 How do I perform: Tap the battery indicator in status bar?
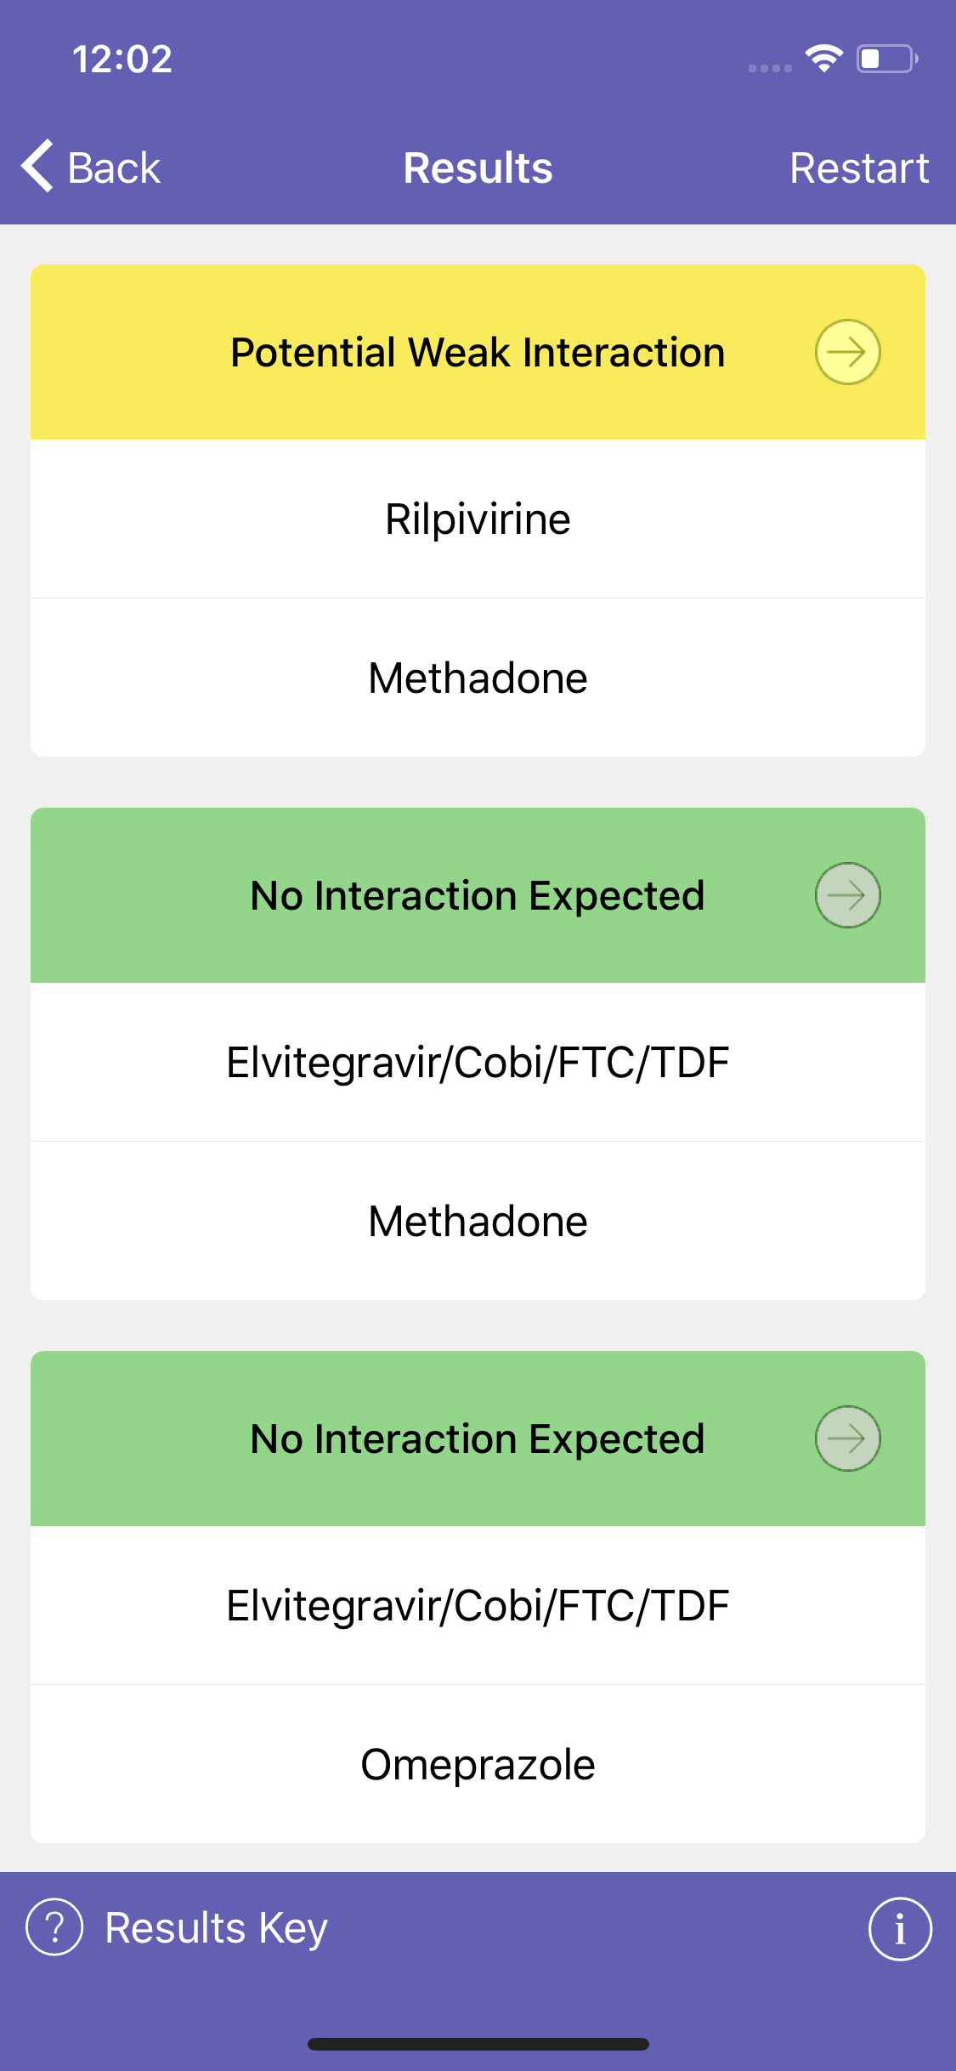[x=887, y=59]
